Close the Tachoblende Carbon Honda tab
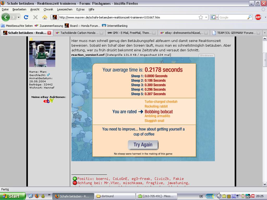The height and width of the screenshot is (200, 267). (101, 33)
